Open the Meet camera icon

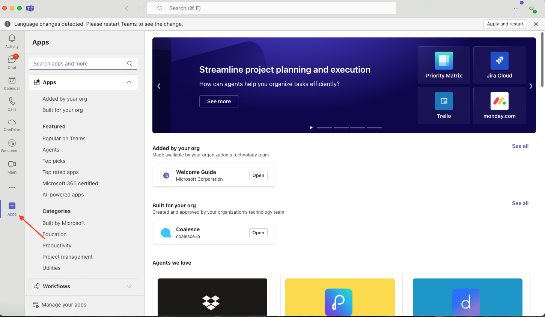(12, 167)
